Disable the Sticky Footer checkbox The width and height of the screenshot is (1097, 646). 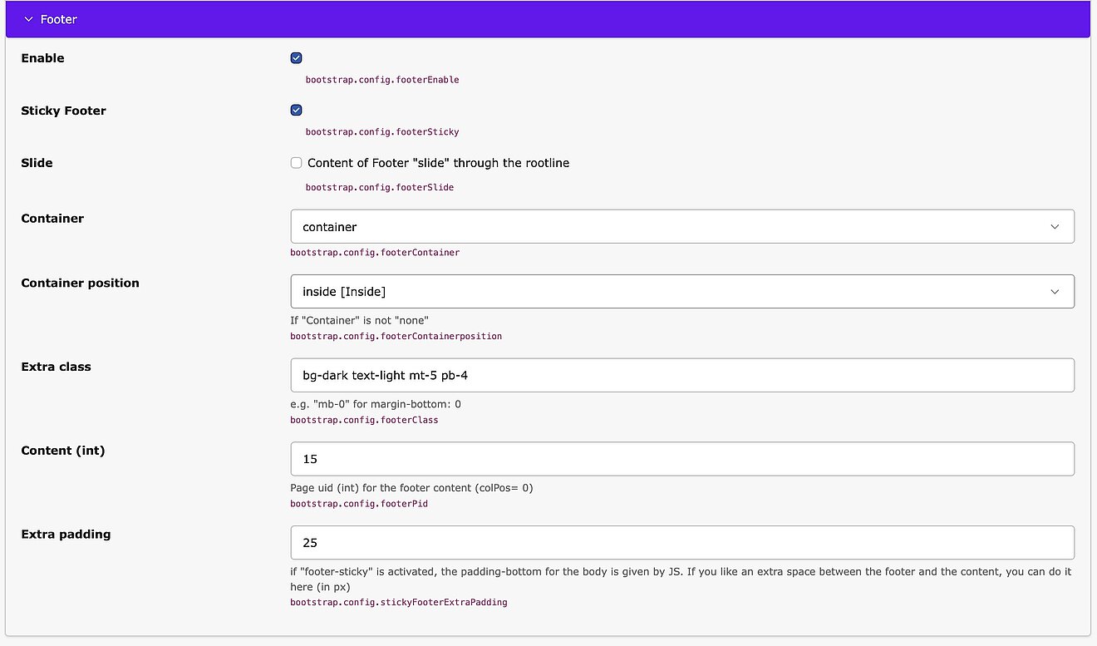297,111
